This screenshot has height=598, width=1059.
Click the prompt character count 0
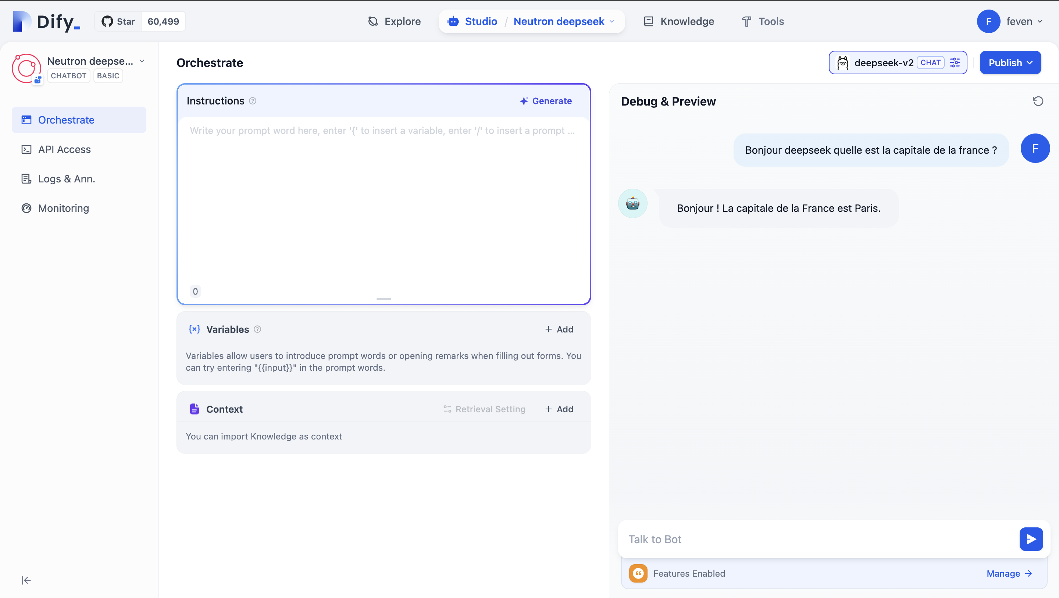point(195,291)
